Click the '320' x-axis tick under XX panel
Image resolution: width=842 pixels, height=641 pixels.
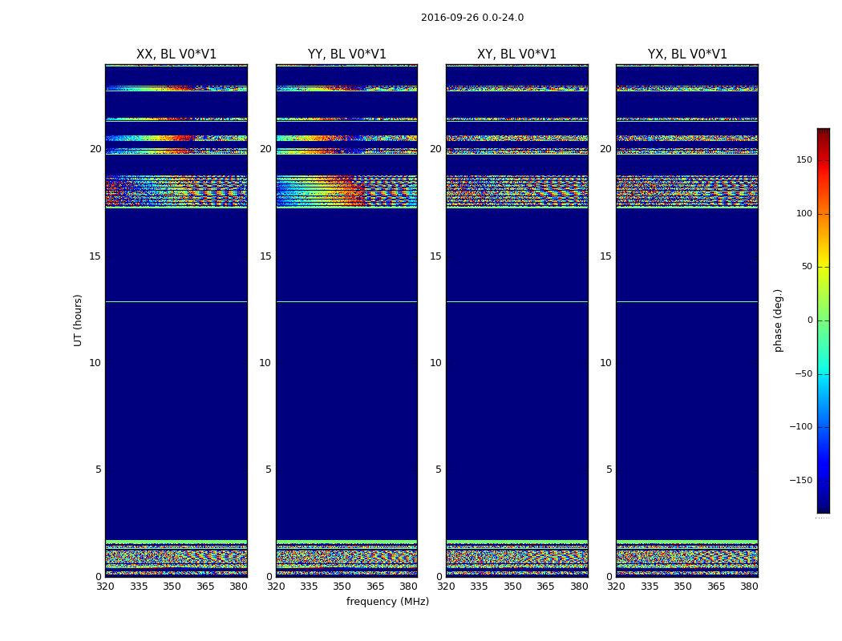[x=105, y=587]
